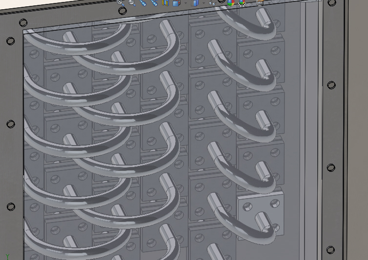The height and width of the screenshot is (260, 368).
Task: Select the Zoom to Area tool
Action: 132,2
